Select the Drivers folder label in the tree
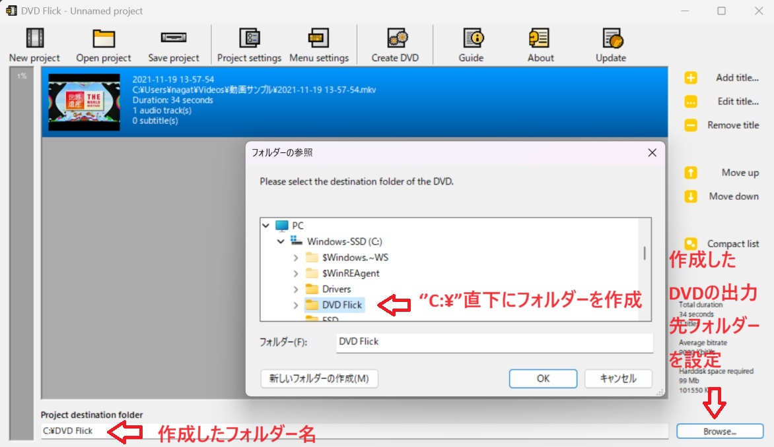 tap(337, 289)
